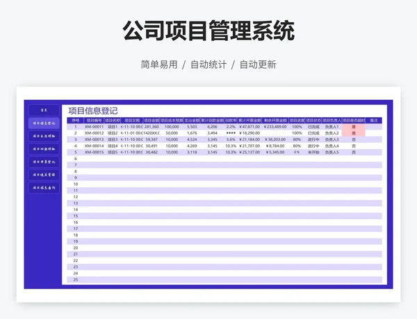Select the ¥8,784.00 remaining invoice cell
The width and height of the screenshot is (417, 319).
pyautogui.click(x=275, y=146)
